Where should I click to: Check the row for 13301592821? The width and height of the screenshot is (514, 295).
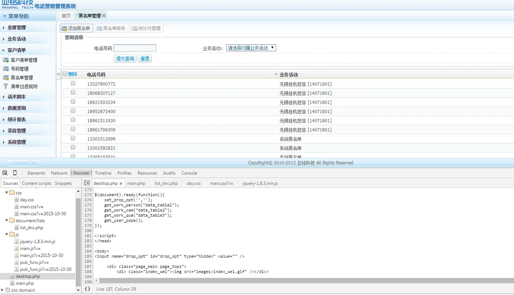[x=73, y=147]
